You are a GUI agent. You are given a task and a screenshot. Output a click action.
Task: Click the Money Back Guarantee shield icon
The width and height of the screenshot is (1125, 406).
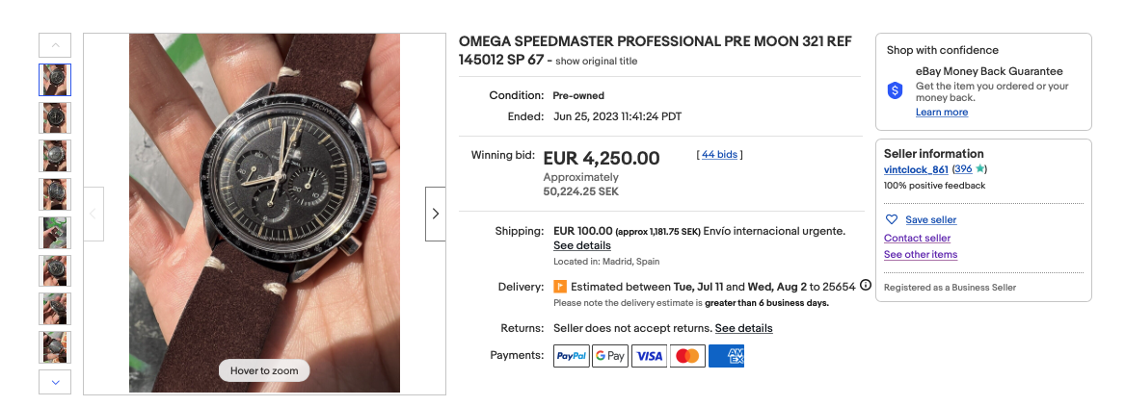point(895,89)
